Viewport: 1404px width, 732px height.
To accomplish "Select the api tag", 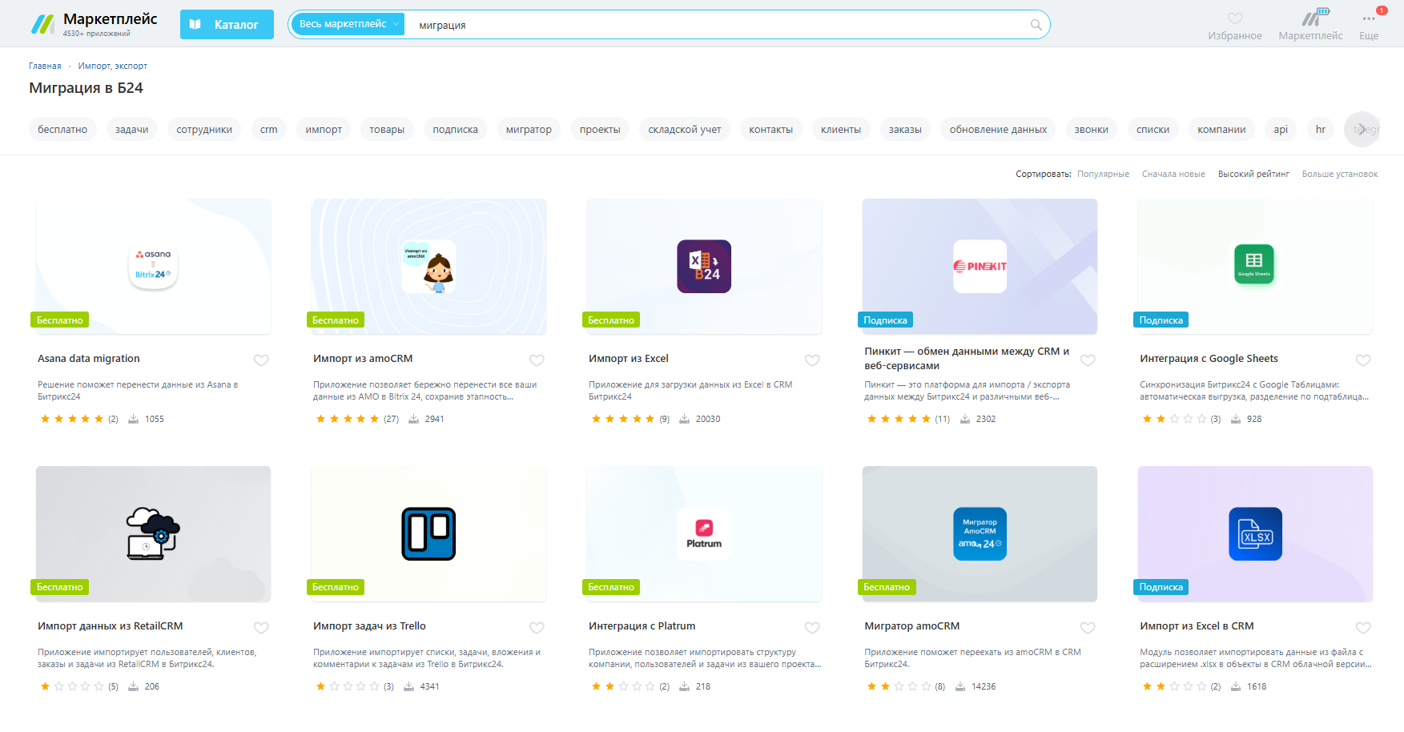I will pyautogui.click(x=1281, y=129).
